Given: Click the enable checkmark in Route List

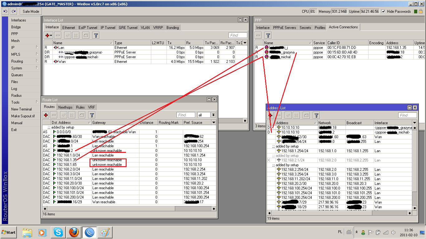Looking at the screenshot, I should (64, 115).
